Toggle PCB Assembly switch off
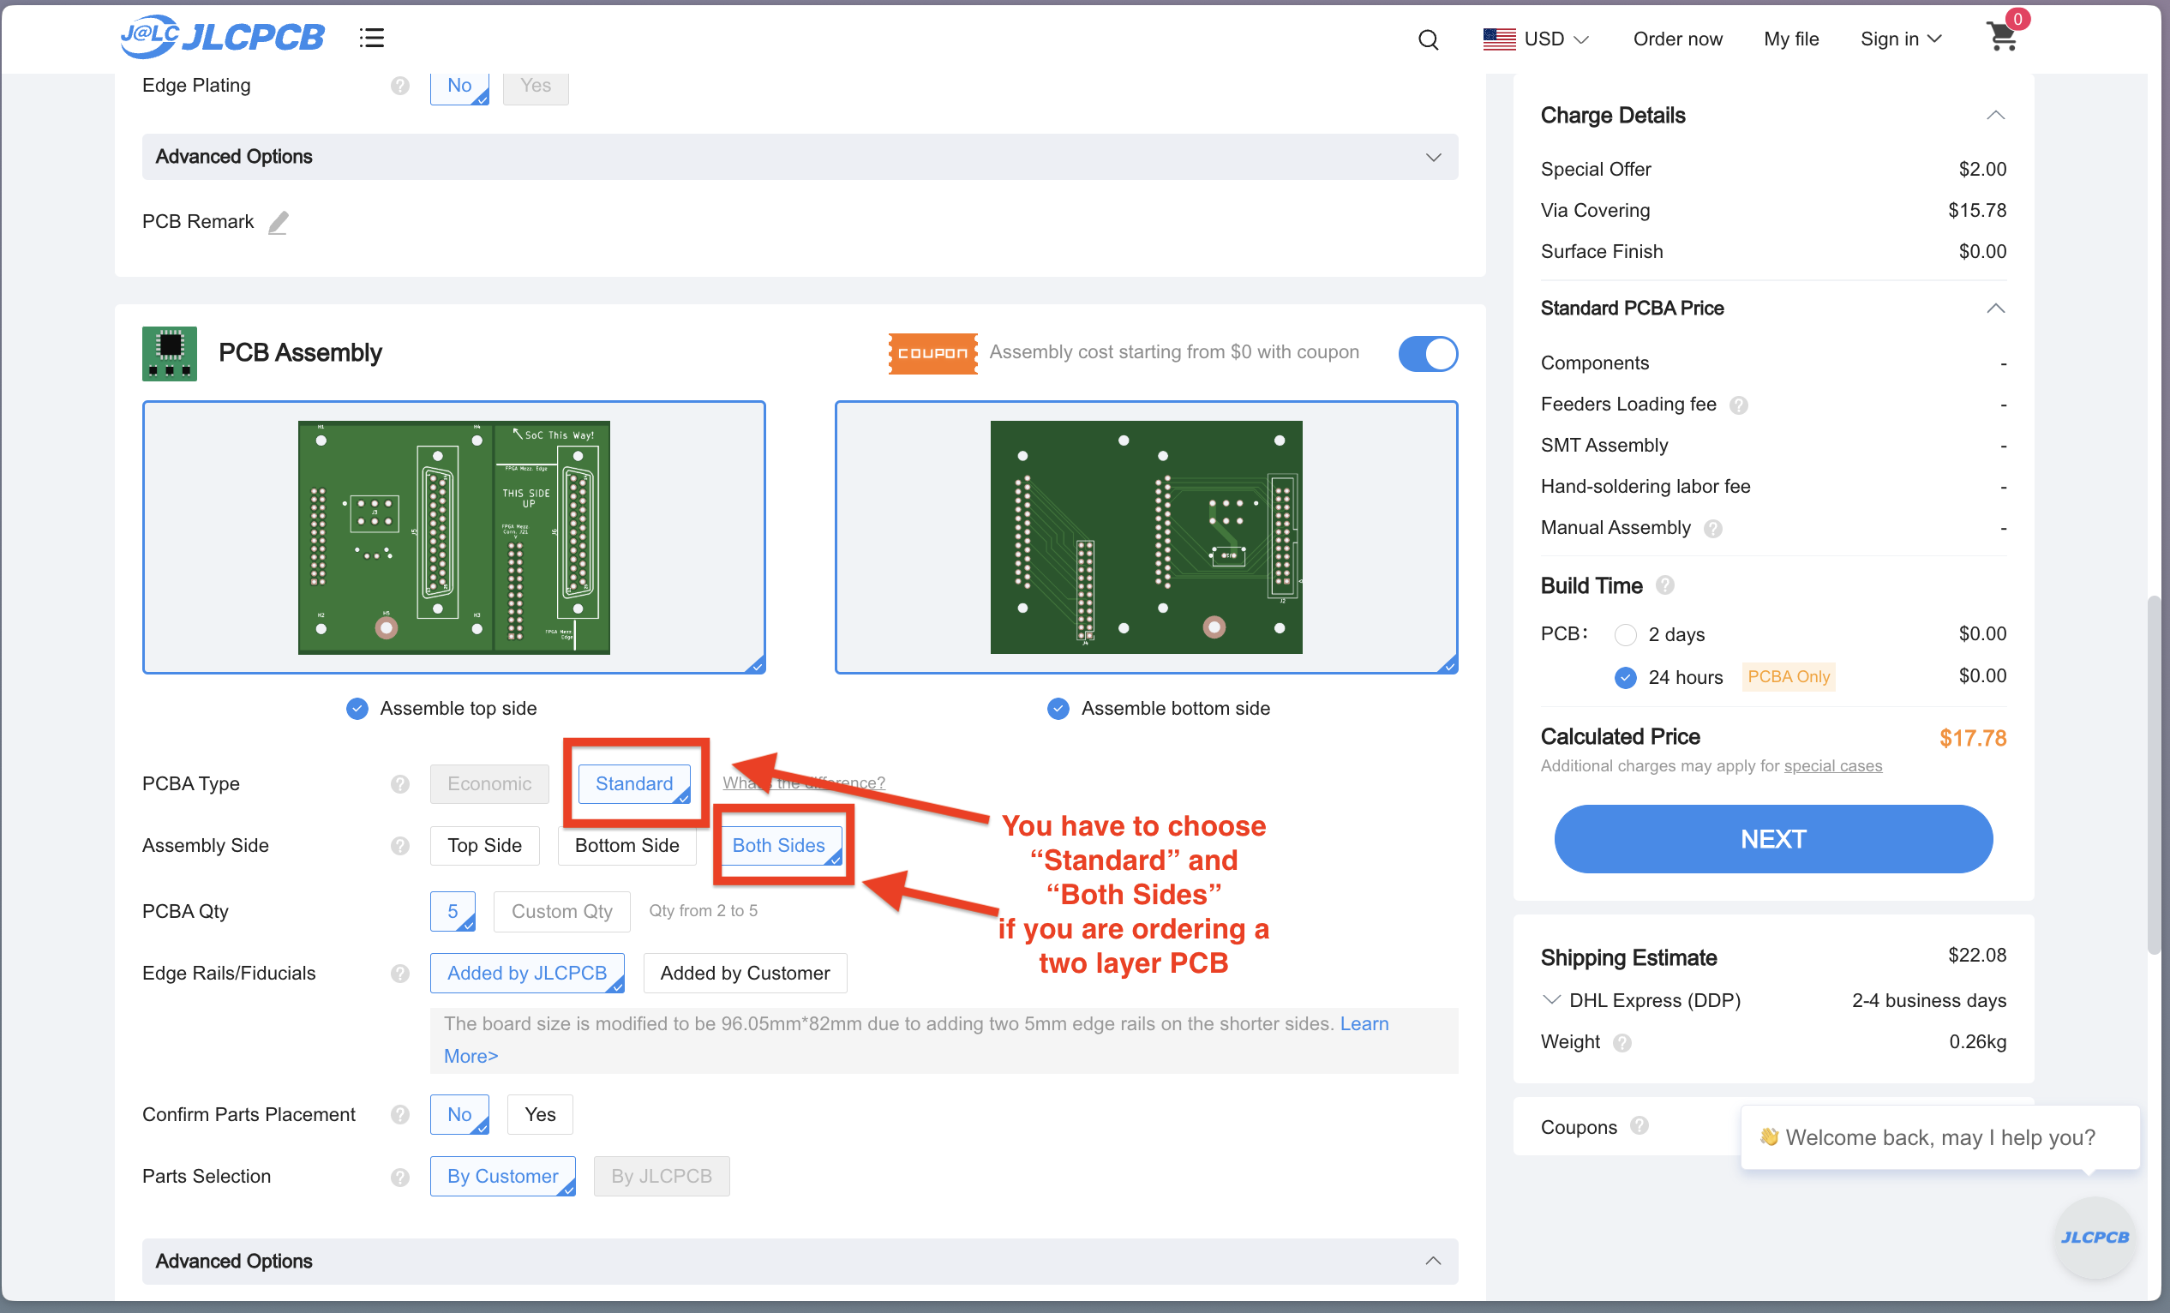The image size is (2170, 1313). (1427, 353)
